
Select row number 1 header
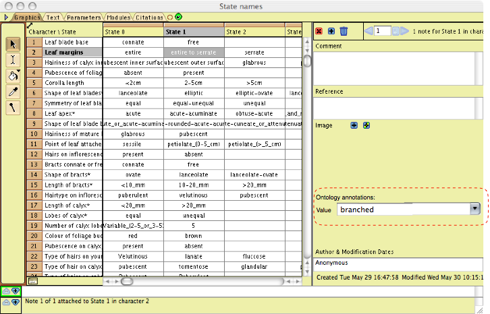pyautogui.click(x=34, y=42)
